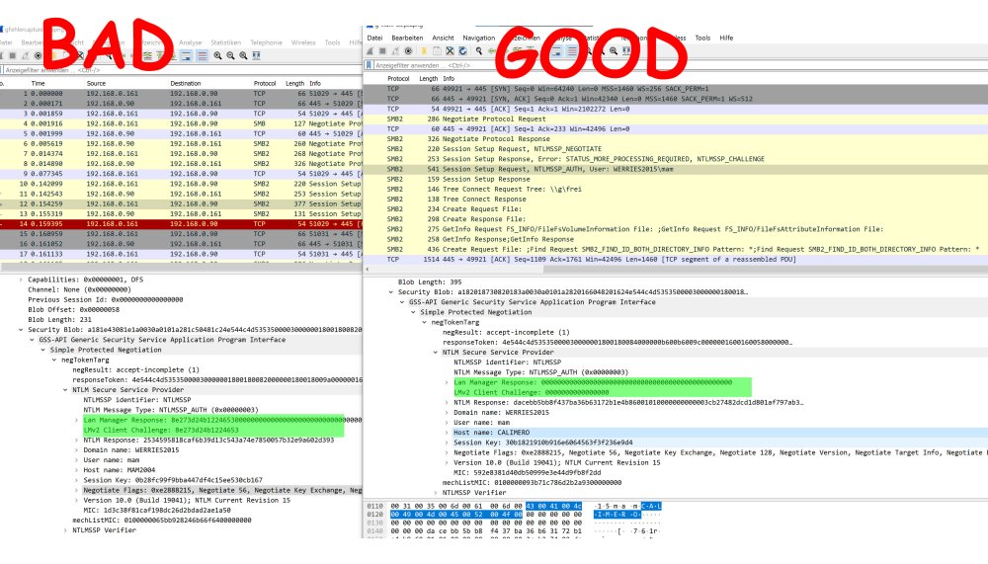Expand Lan Manager Response in BAD window
988x564 pixels.
pyautogui.click(x=77, y=420)
